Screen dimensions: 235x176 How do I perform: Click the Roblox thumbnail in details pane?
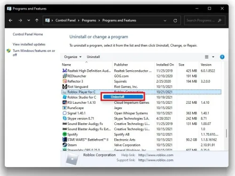[72, 159]
